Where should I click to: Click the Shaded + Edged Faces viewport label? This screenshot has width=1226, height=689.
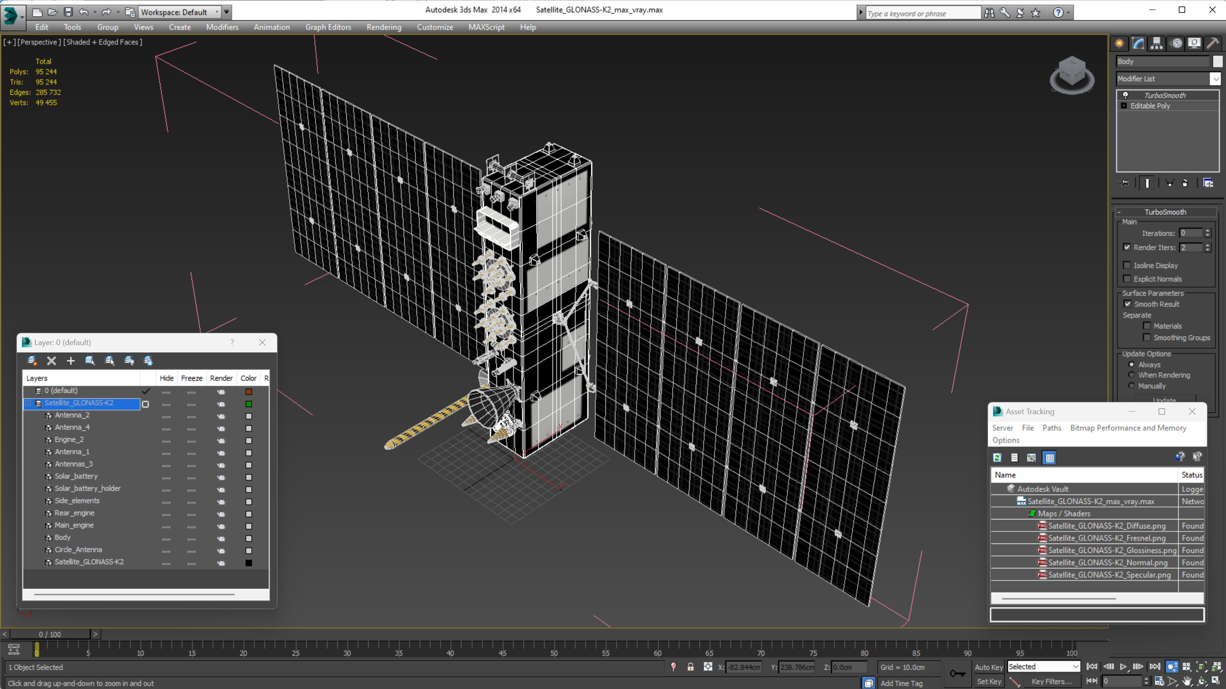103,42
